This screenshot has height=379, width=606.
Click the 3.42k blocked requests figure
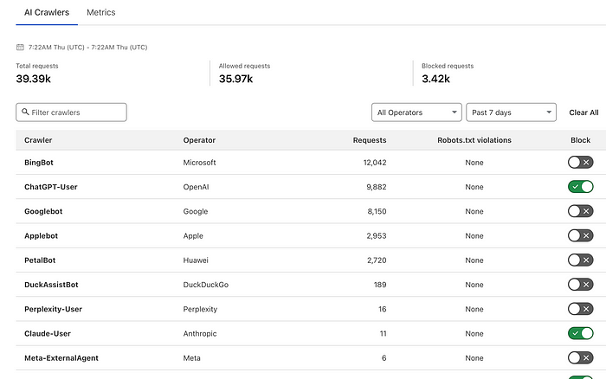(x=435, y=79)
